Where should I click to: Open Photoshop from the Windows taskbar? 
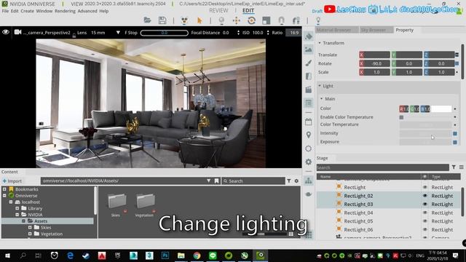[x=165, y=255]
